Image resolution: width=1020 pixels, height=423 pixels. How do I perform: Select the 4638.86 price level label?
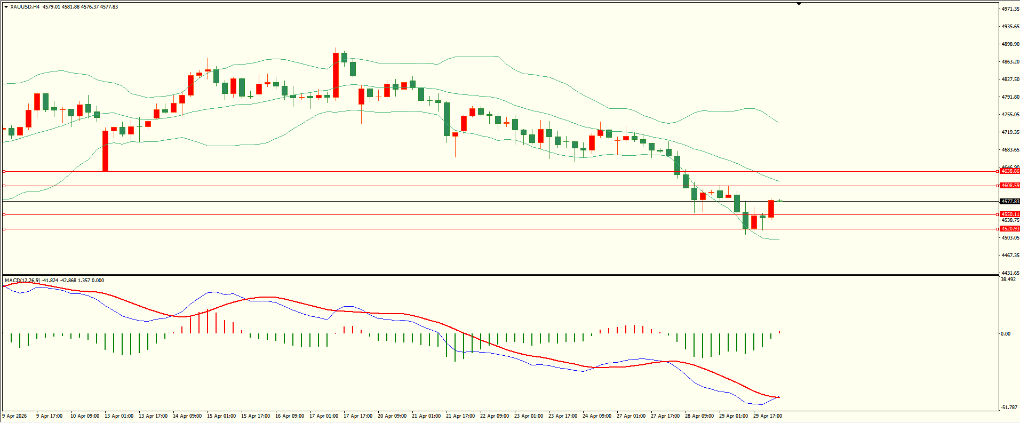(x=1010, y=171)
